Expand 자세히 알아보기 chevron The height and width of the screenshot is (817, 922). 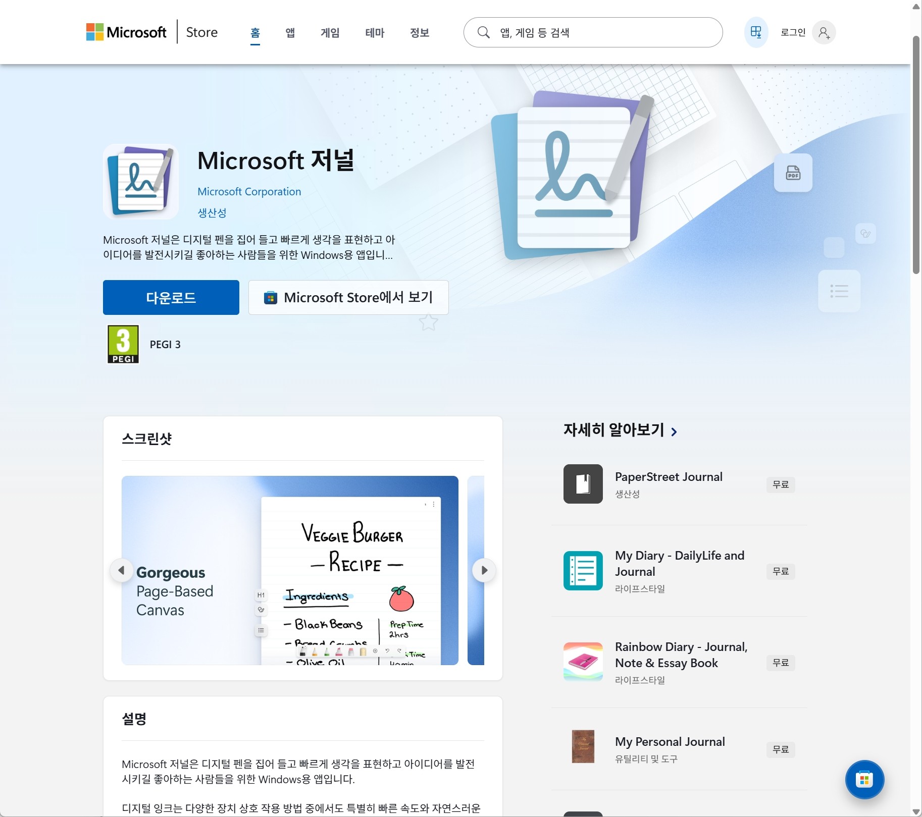pyautogui.click(x=674, y=431)
